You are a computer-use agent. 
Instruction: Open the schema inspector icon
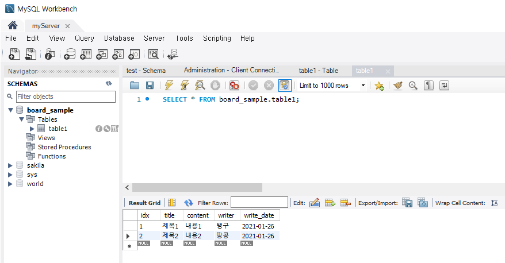coord(49,54)
